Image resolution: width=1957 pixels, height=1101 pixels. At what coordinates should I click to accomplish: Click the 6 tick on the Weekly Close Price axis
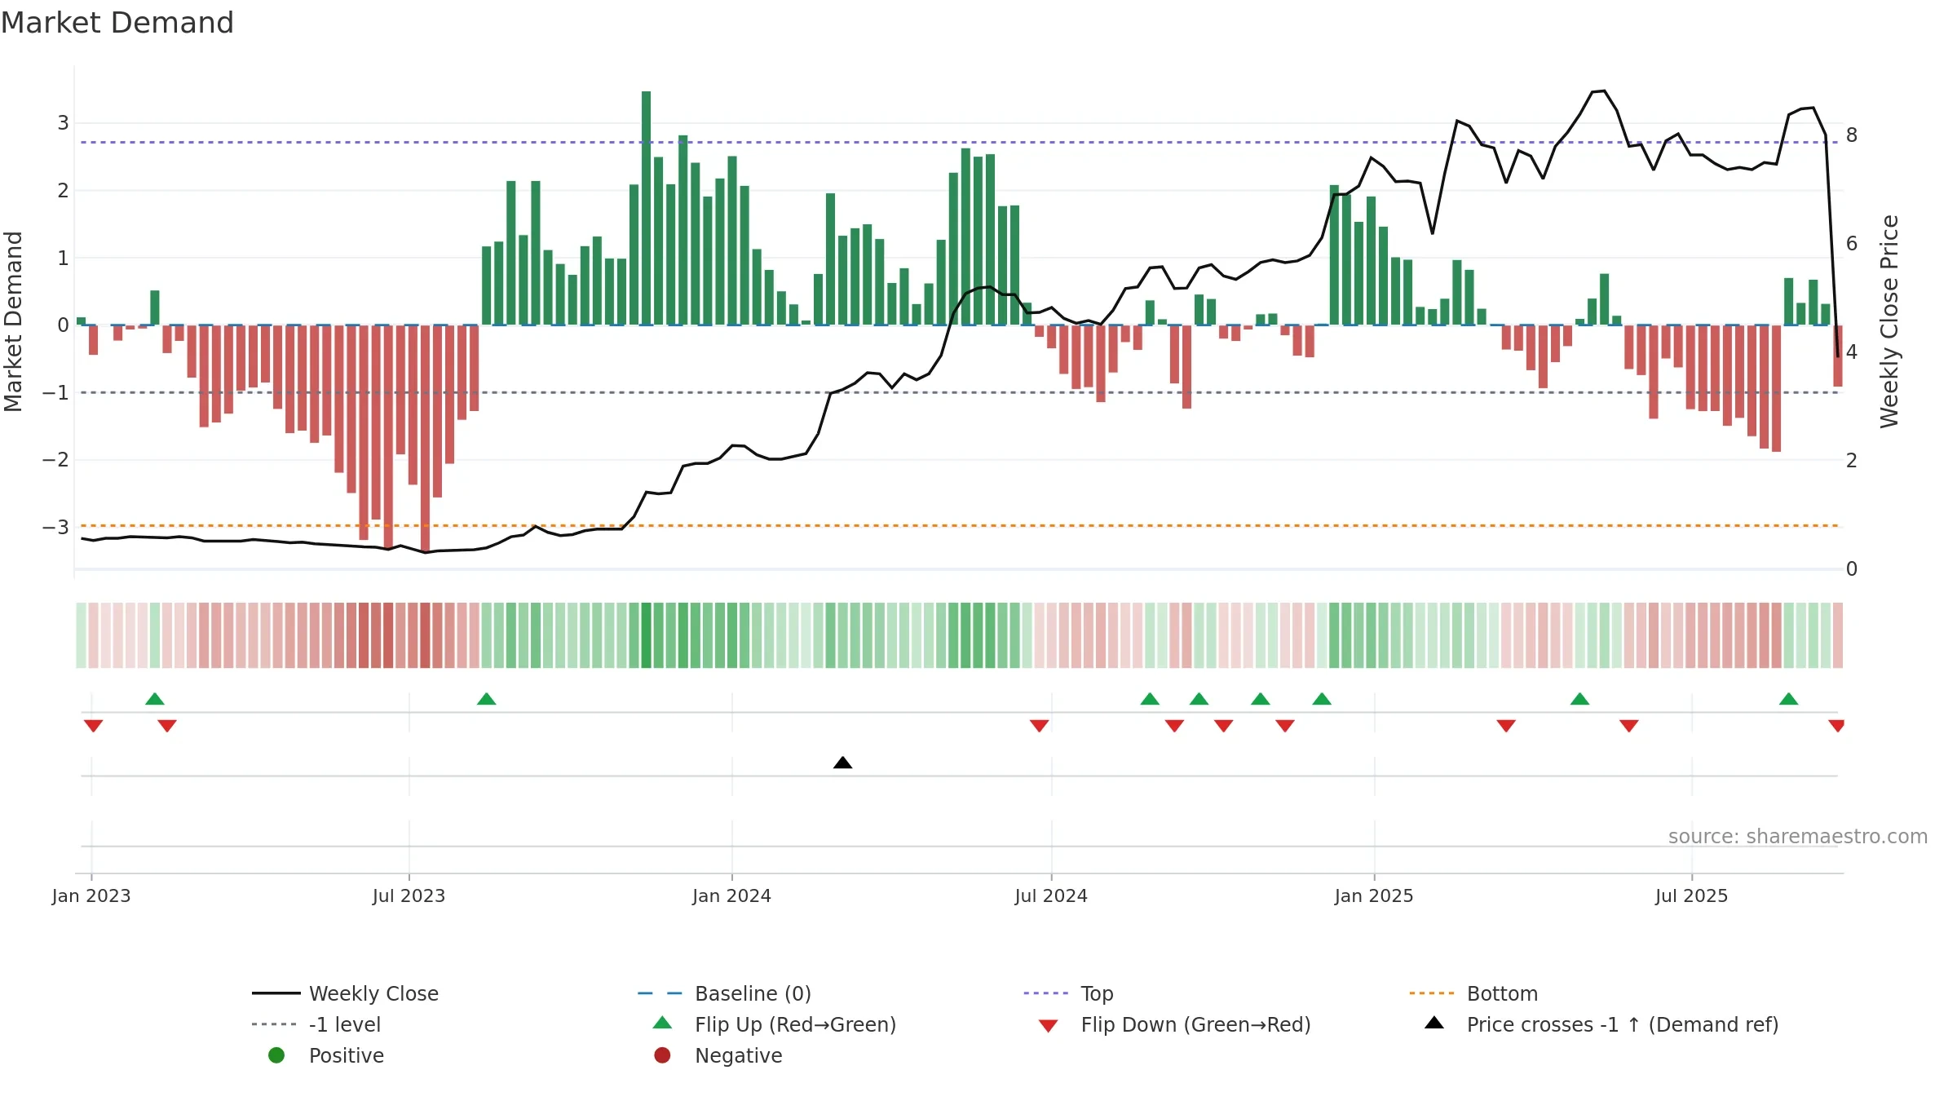click(x=1852, y=243)
